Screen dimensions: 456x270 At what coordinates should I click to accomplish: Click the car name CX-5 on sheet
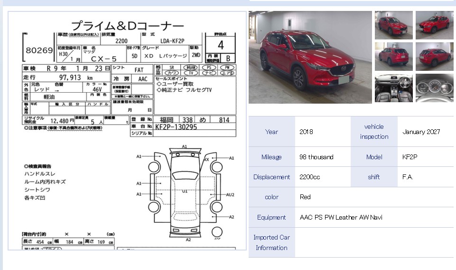point(104,59)
